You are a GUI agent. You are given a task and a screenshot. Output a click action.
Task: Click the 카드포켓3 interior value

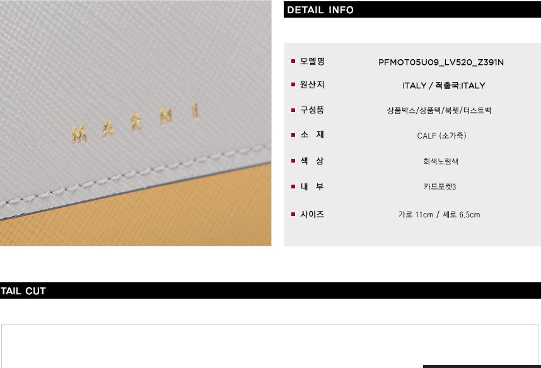(x=440, y=187)
